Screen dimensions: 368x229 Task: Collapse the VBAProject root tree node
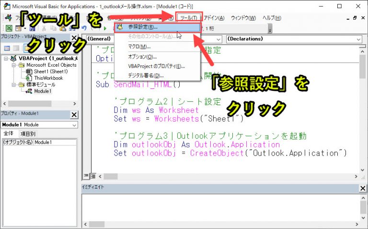click(x=5, y=59)
